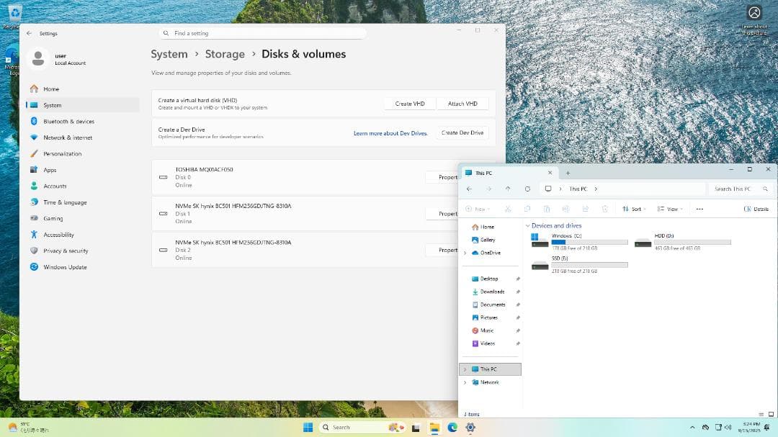778x437 pixels.
Task: Open Windows Update in Settings sidebar
Action: point(65,267)
